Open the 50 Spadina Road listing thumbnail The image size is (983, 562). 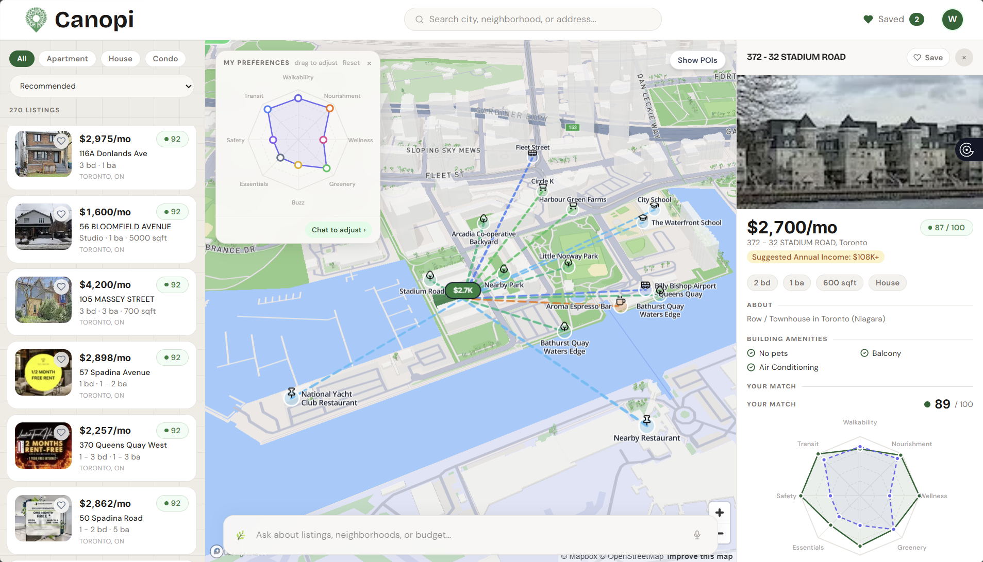[x=43, y=518]
